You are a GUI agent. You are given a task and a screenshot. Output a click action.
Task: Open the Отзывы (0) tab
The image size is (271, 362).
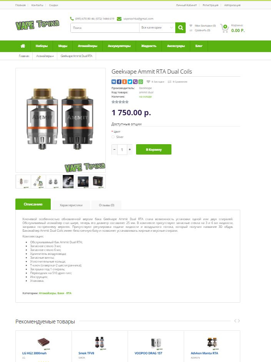(x=106, y=205)
